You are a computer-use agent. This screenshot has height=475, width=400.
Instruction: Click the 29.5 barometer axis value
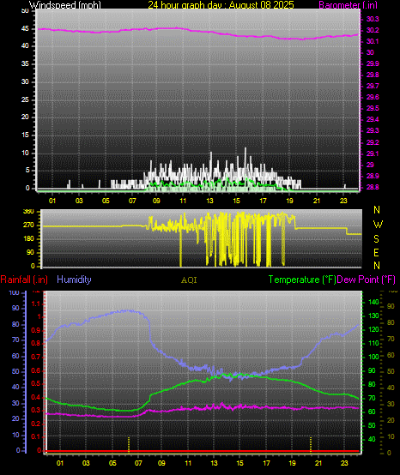(x=373, y=108)
